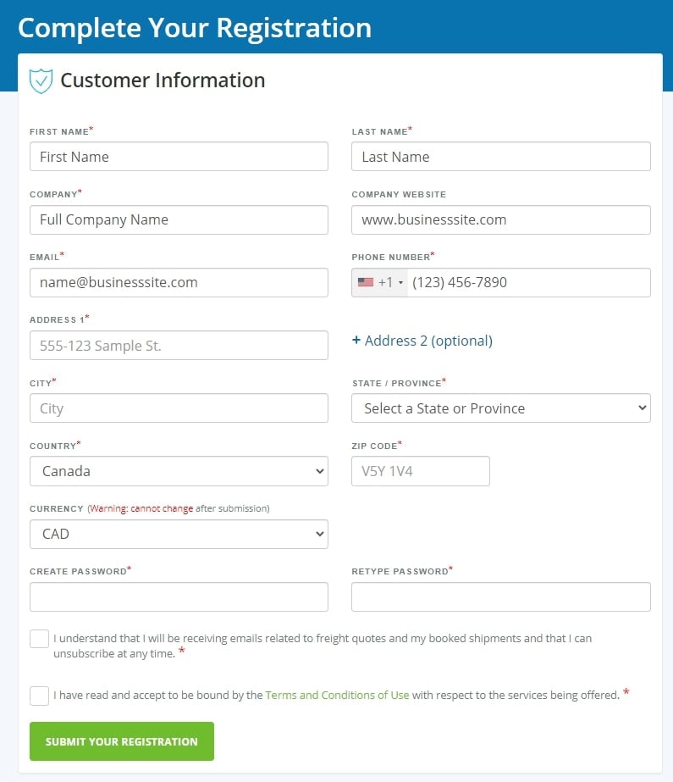
Task: Click the Create Password field
Action: pyautogui.click(x=179, y=596)
